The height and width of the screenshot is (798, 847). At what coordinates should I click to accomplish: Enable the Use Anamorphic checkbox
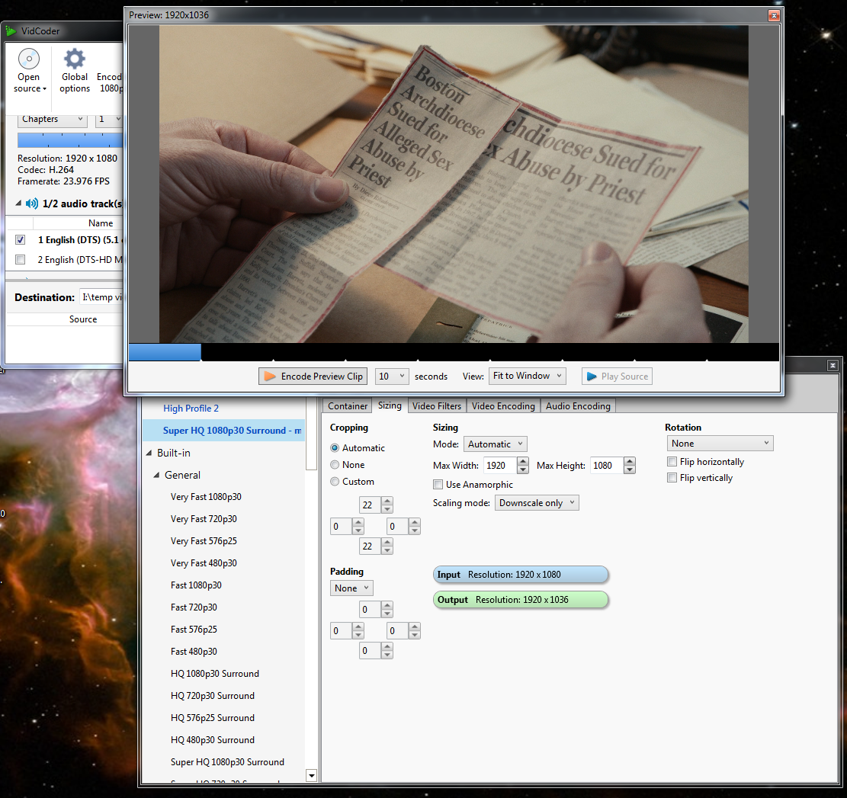(x=438, y=484)
